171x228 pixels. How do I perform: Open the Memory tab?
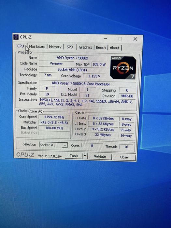click(55, 47)
